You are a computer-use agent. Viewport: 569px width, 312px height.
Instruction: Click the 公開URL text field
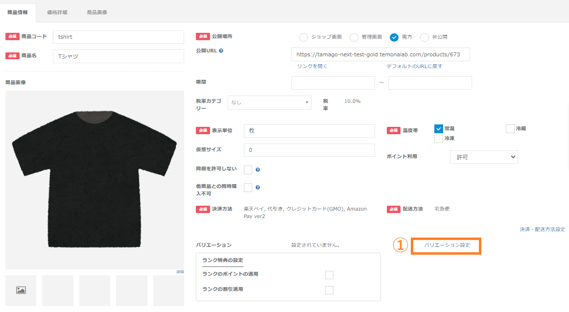pyautogui.click(x=380, y=54)
